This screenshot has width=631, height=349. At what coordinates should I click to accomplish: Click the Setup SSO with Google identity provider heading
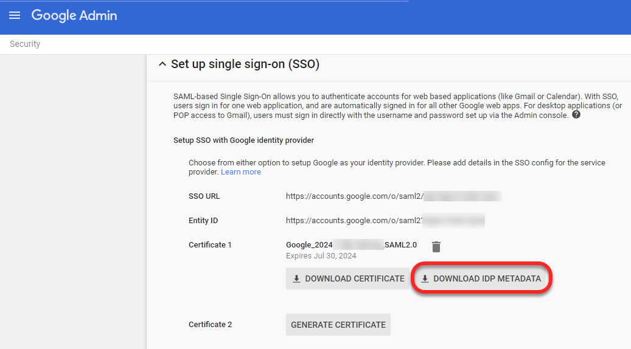pyautogui.click(x=243, y=140)
